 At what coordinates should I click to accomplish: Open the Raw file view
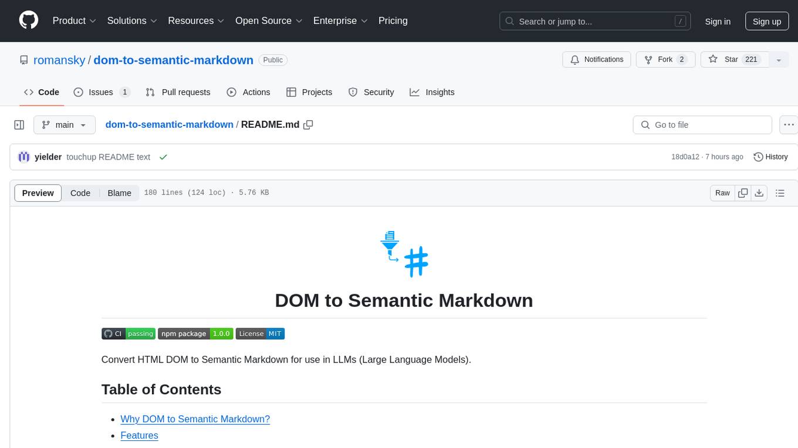point(722,193)
